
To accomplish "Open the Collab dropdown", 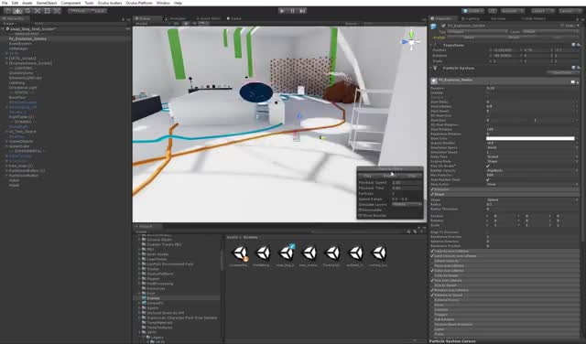I will pos(472,11).
